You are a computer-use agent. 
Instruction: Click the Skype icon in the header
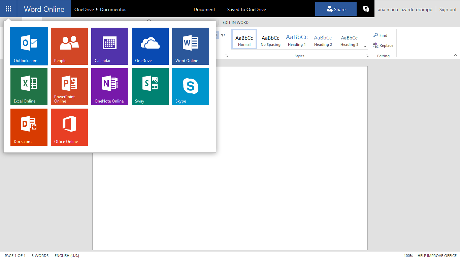(x=366, y=9)
